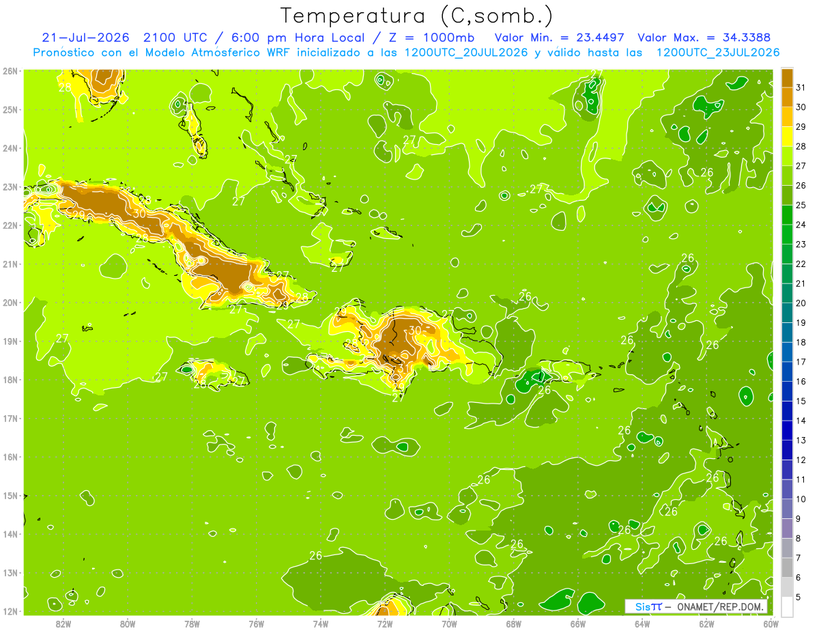Screen dimensions: 819x633
Task: Click the legend scale value 29
Action: pyautogui.click(x=801, y=127)
